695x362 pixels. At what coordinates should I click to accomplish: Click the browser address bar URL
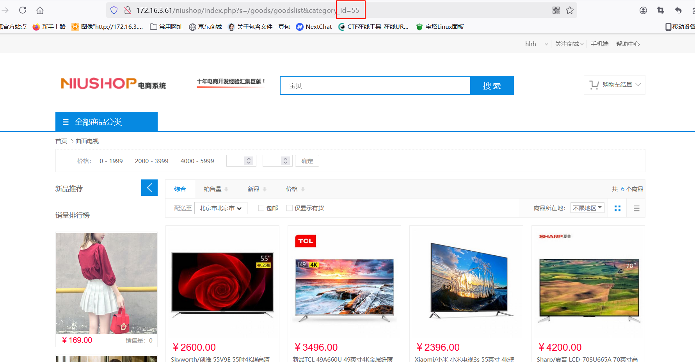pyautogui.click(x=247, y=10)
